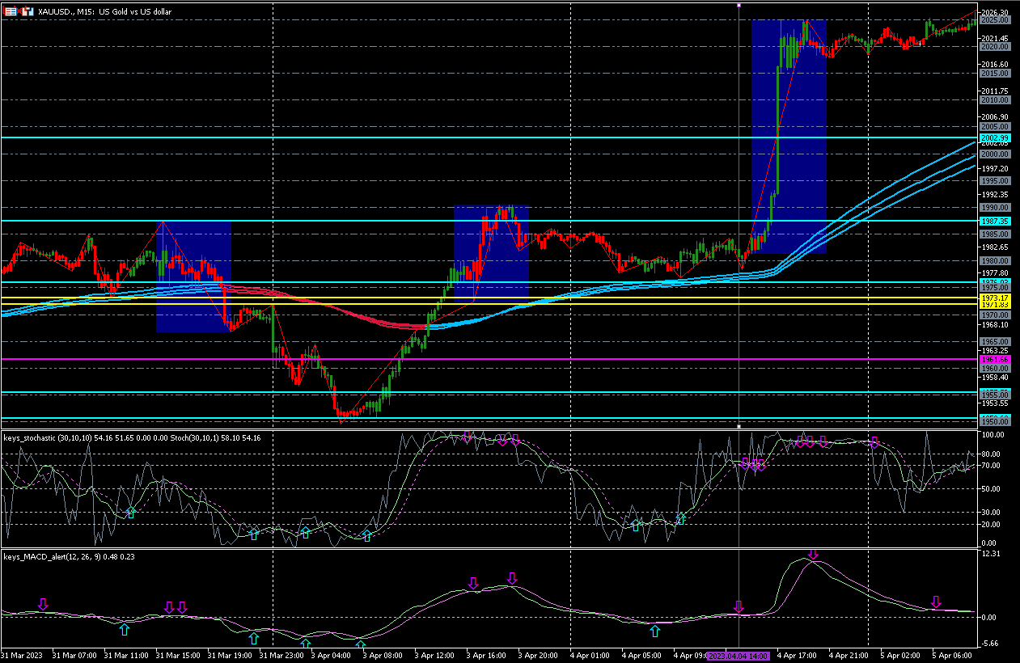Image resolution: width=1020 pixels, height=663 pixels.
Task: Select the magenta 1961.66 price level label
Action: (x=994, y=359)
